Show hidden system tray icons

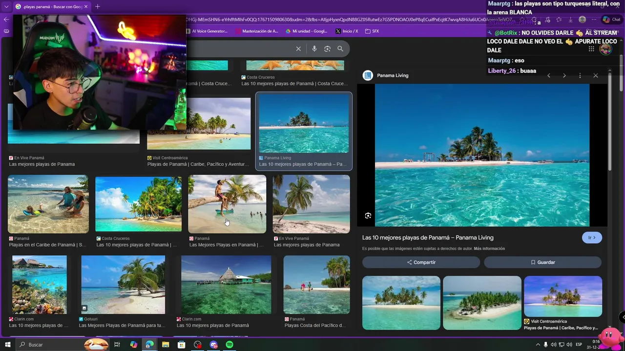click(x=538, y=345)
